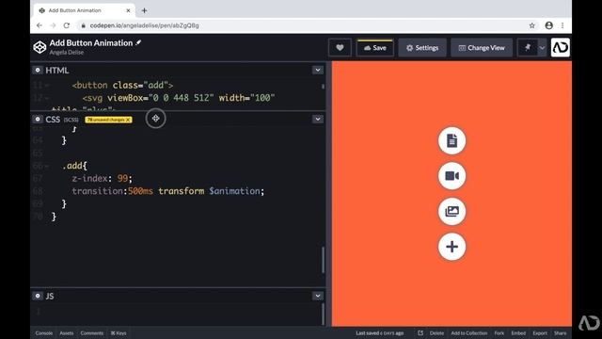Open a new browser tab
602x339 pixels.
tap(144, 10)
